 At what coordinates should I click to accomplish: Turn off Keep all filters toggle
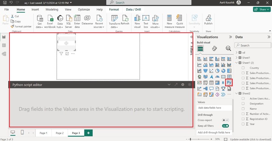point(225,126)
